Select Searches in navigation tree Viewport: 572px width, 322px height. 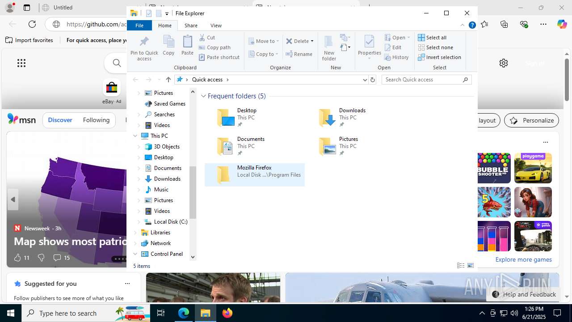click(164, 114)
